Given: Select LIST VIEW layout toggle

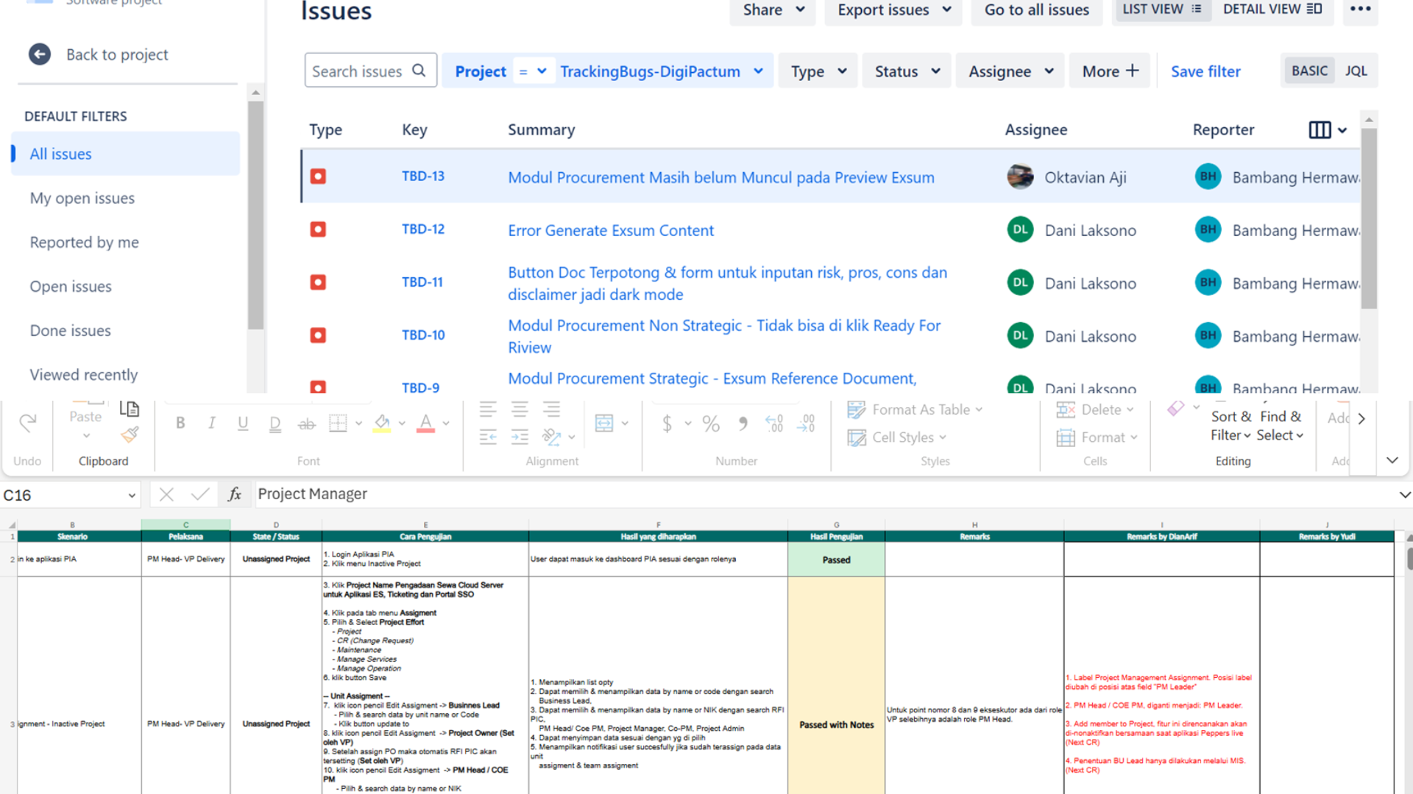Looking at the screenshot, I should click(x=1161, y=10).
